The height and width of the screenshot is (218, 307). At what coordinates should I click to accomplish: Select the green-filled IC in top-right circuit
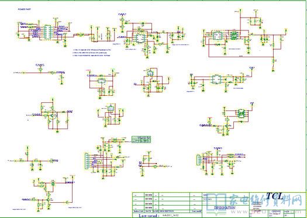233,36
